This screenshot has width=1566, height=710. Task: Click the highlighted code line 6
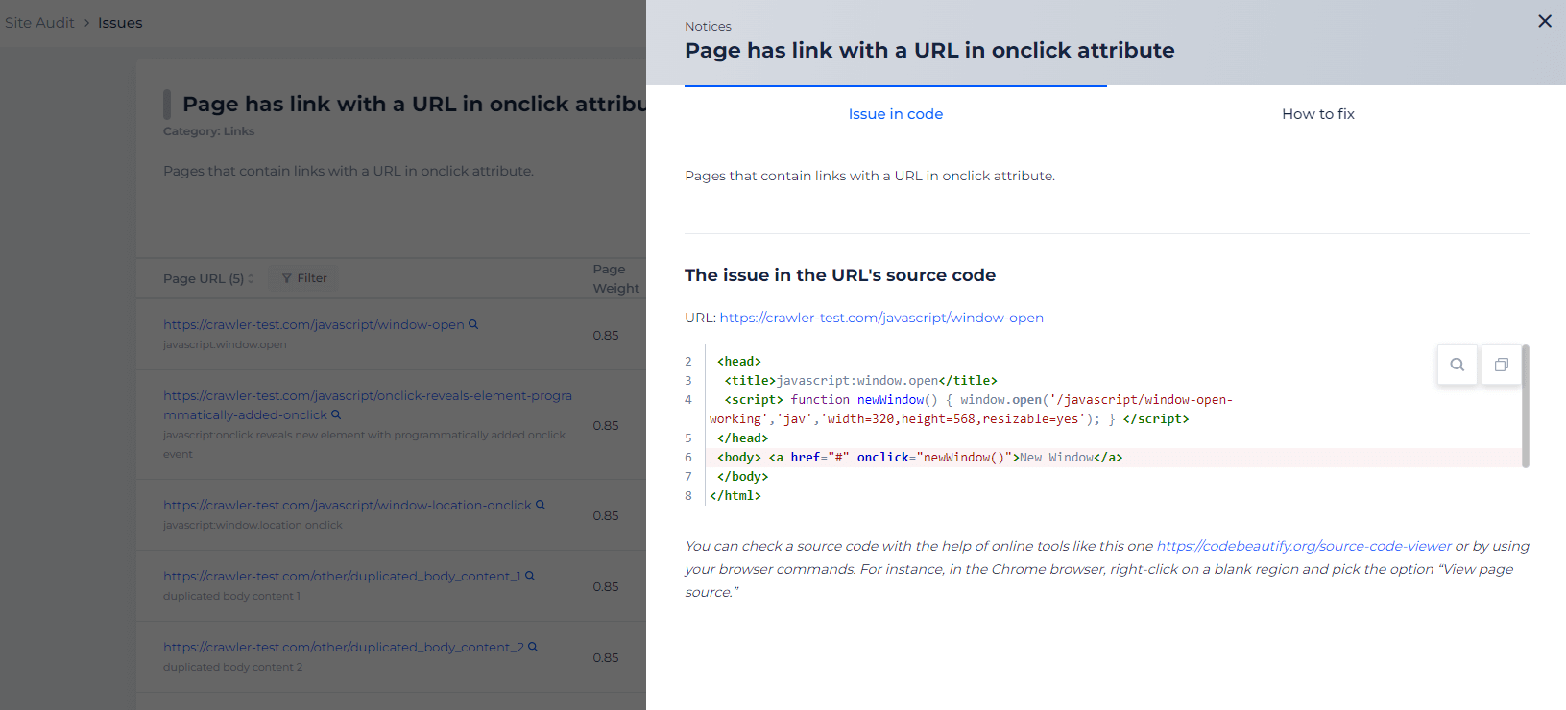1114,458
